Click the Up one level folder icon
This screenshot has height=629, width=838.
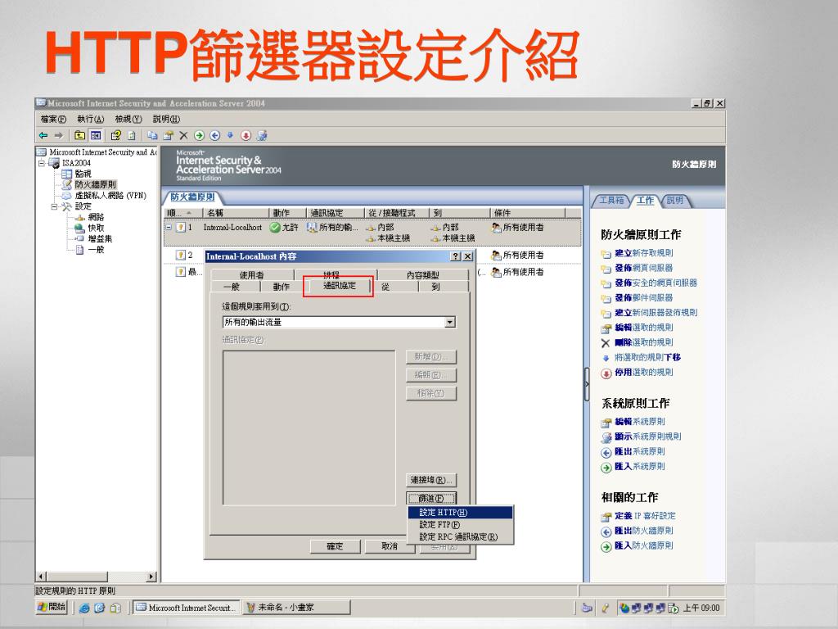(79, 135)
